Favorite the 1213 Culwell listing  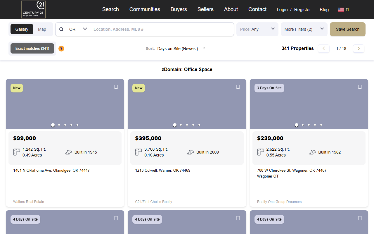(238, 87)
